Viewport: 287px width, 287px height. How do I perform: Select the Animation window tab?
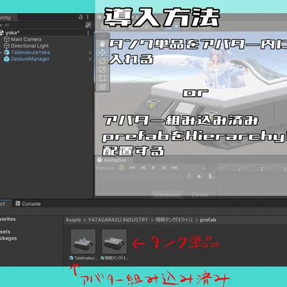[112, 160]
